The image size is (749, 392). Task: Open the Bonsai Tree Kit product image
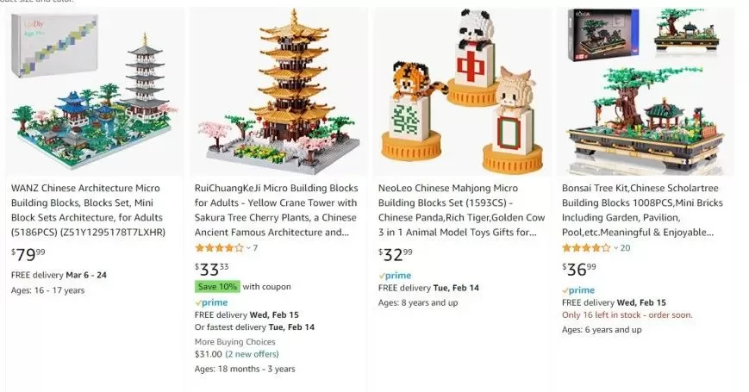point(646,91)
